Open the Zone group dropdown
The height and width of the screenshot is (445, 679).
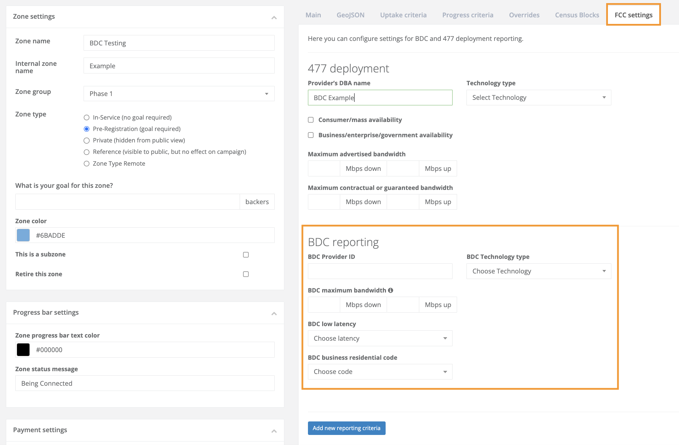point(179,94)
